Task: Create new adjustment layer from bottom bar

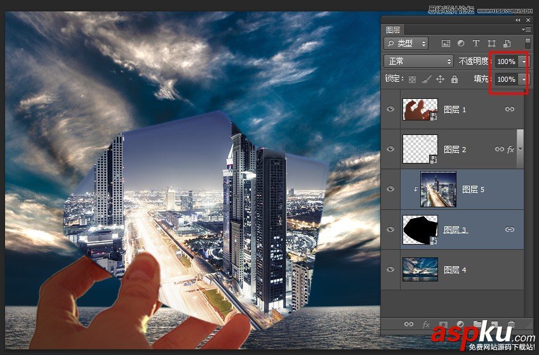Action: pos(460,324)
